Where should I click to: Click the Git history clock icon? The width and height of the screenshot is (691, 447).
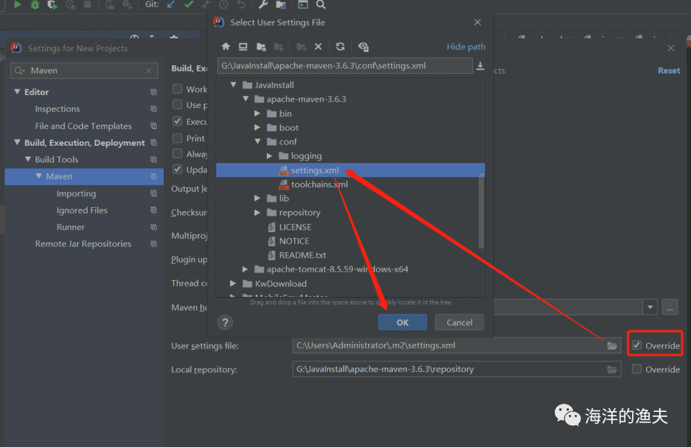[224, 4]
